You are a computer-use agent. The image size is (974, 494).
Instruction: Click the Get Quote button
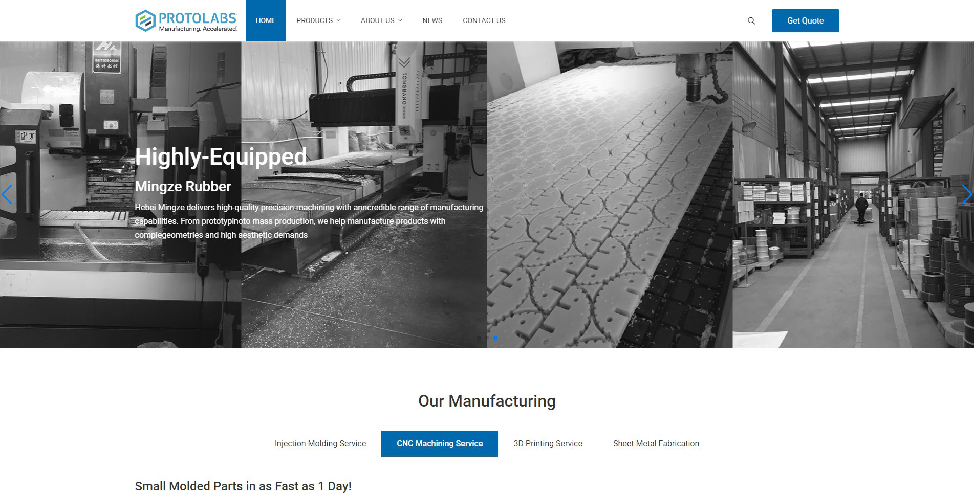[806, 20]
